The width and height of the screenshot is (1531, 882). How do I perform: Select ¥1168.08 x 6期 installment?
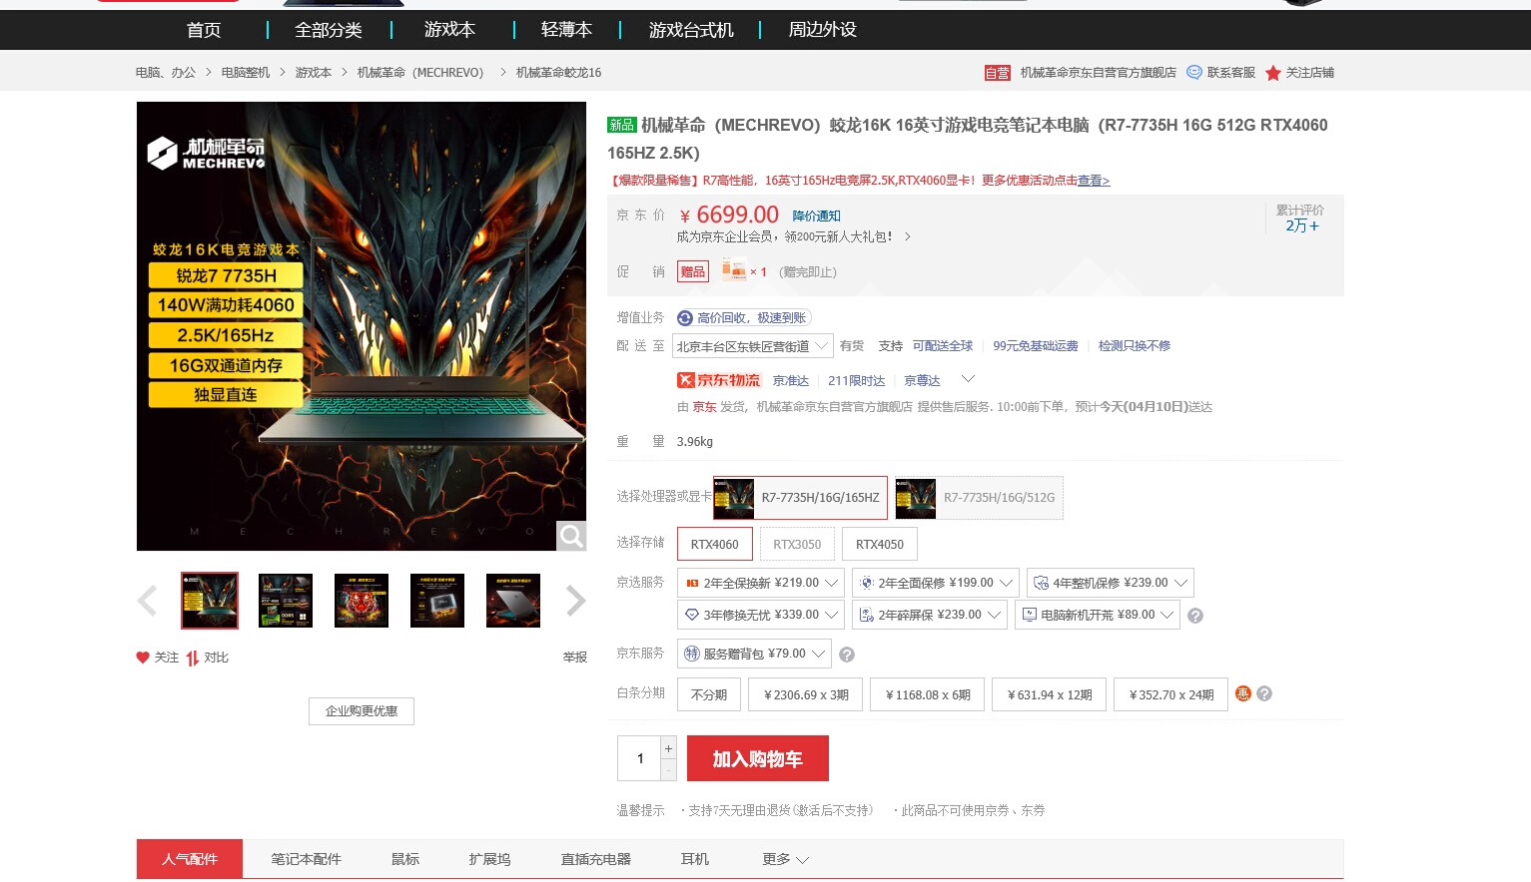[929, 694]
